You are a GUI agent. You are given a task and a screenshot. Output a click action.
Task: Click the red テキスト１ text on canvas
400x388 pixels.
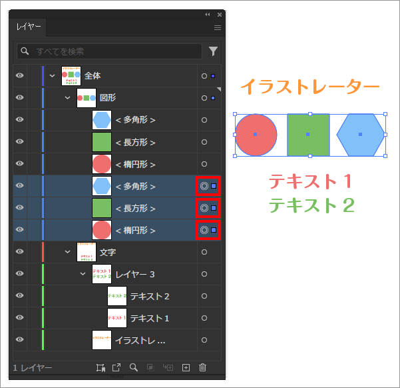(x=311, y=181)
